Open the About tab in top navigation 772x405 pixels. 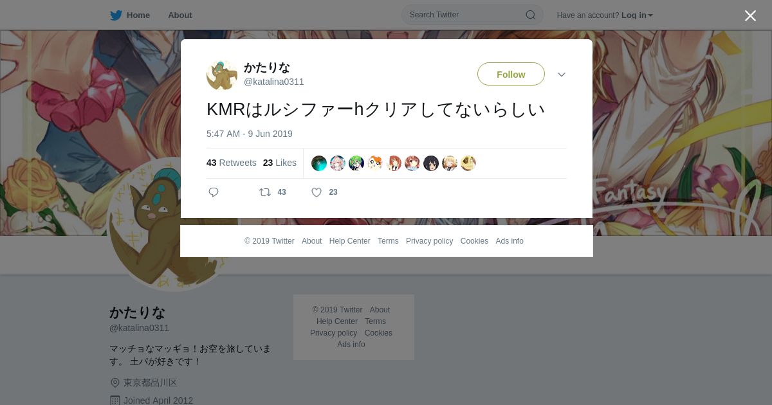pyautogui.click(x=180, y=15)
